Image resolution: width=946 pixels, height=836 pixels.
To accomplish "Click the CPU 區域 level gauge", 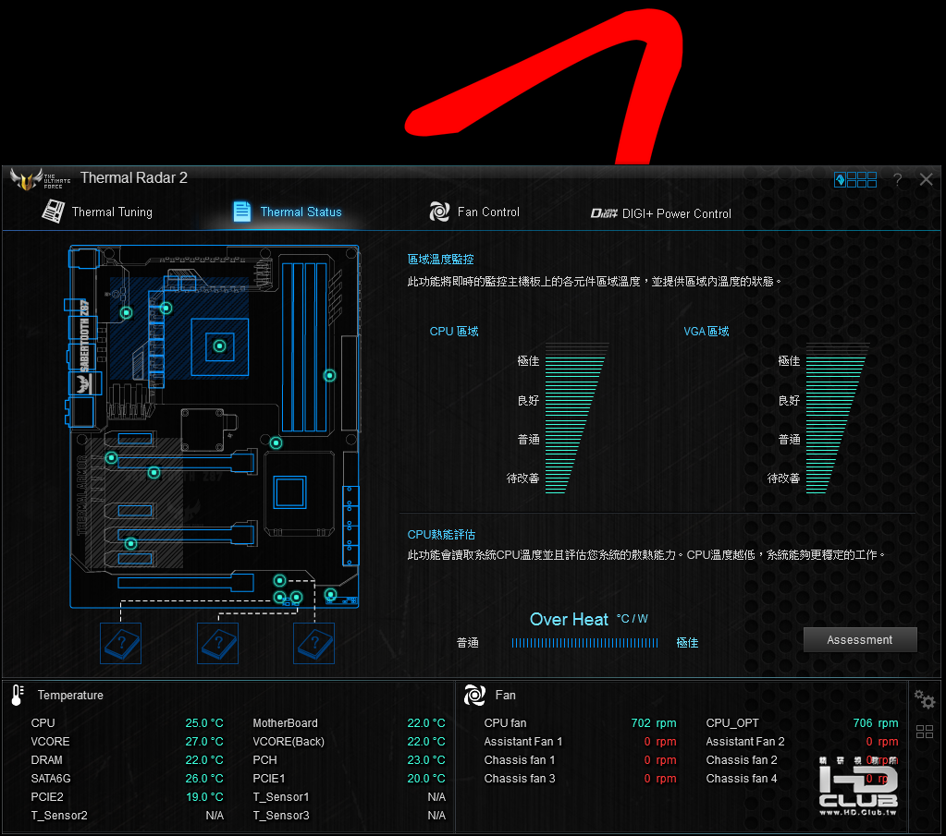I will coord(576,418).
